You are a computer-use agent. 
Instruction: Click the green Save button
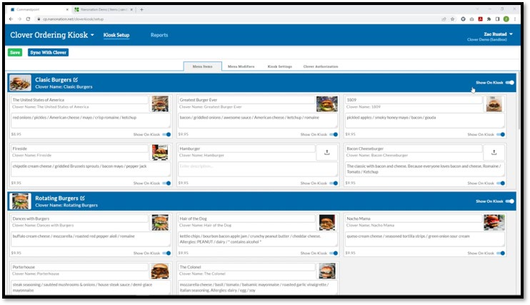tap(15, 52)
